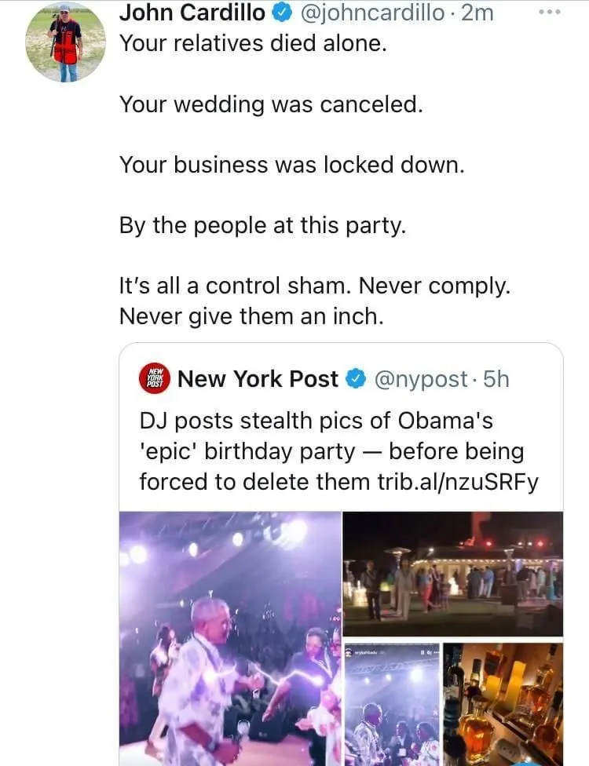This screenshot has height=766, width=589.
Task: Click verified badge beside New York Post name
Action: pyautogui.click(x=356, y=379)
